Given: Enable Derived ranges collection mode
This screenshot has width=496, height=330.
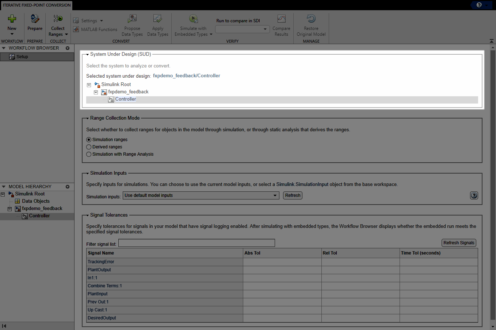Looking at the screenshot, I should pyautogui.click(x=88, y=147).
